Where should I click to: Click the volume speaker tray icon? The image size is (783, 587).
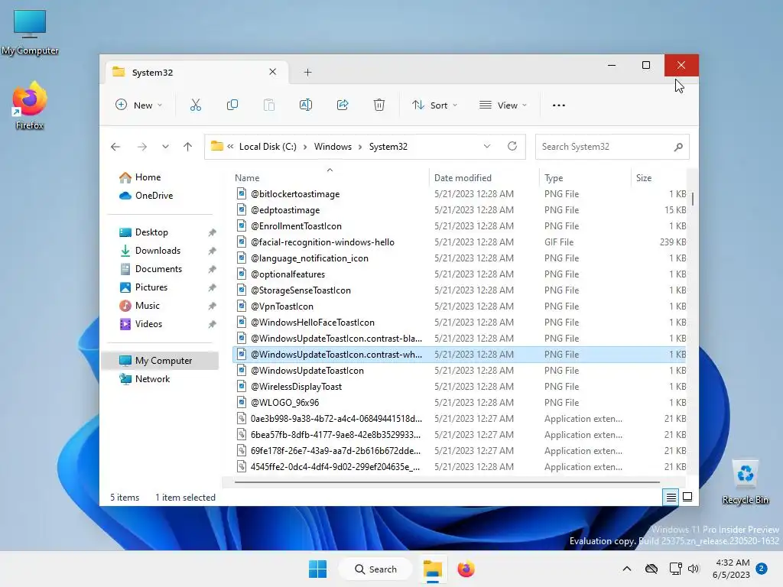click(693, 569)
